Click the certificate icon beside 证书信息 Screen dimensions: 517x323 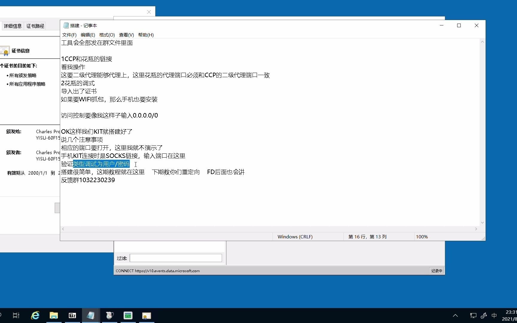point(4,51)
